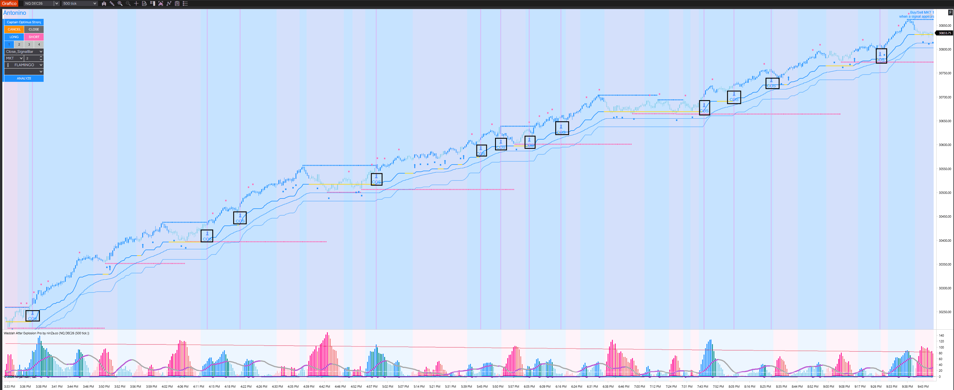Open the bar chart style icon

click(x=104, y=3)
